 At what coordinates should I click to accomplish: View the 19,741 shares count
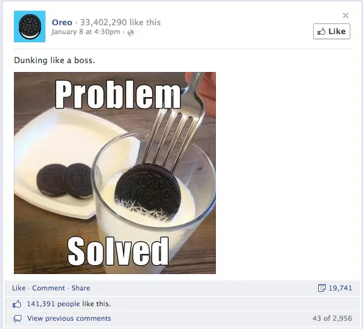(x=340, y=288)
